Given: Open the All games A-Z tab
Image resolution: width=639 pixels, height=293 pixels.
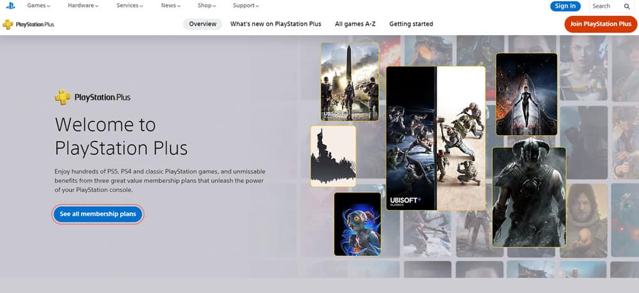Looking at the screenshot, I should [x=357, y=24].
